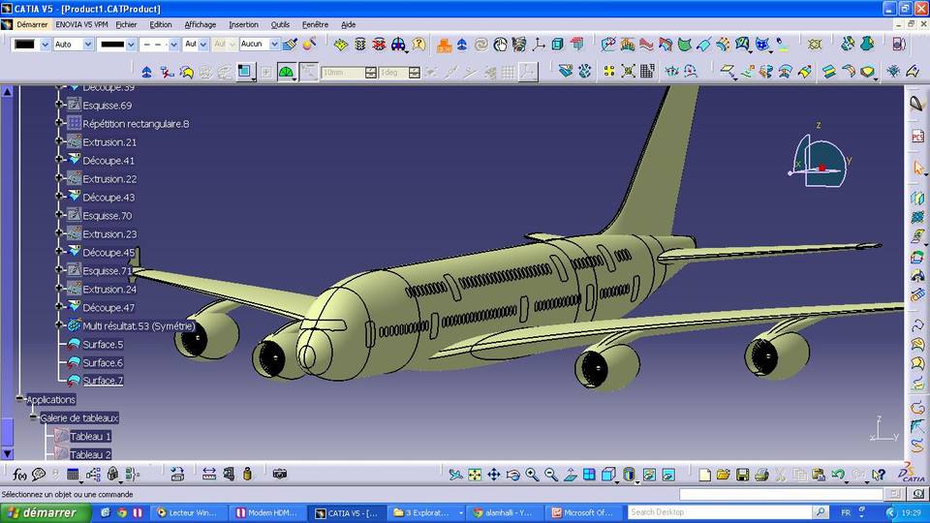Toggle the green protractor snap icon
Image resolution: width=930 pixels, height=523 pixels.
pos(286,72)
